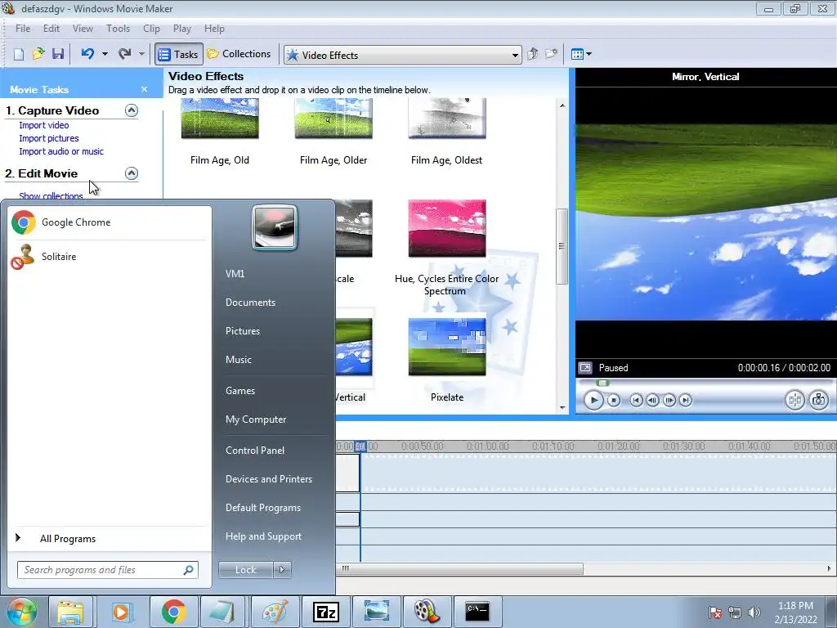837x628 pixels.
Task: Click the Back button in the preview monitor
Action: tap(636, 400)
